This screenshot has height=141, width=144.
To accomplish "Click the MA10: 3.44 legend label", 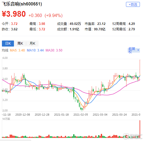I will (x=35, y=50).
